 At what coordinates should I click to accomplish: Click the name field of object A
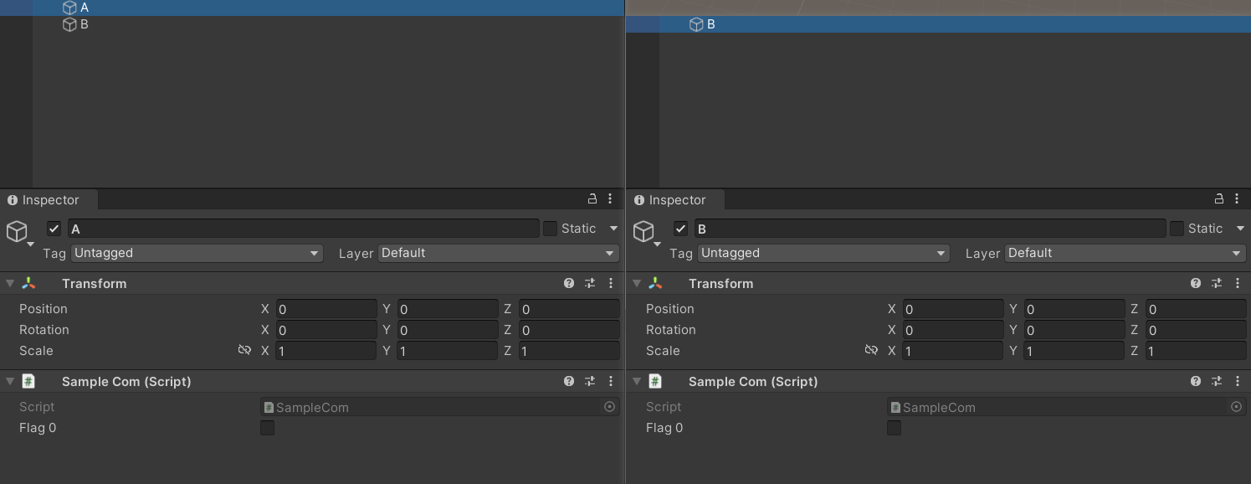coord(303,229)
